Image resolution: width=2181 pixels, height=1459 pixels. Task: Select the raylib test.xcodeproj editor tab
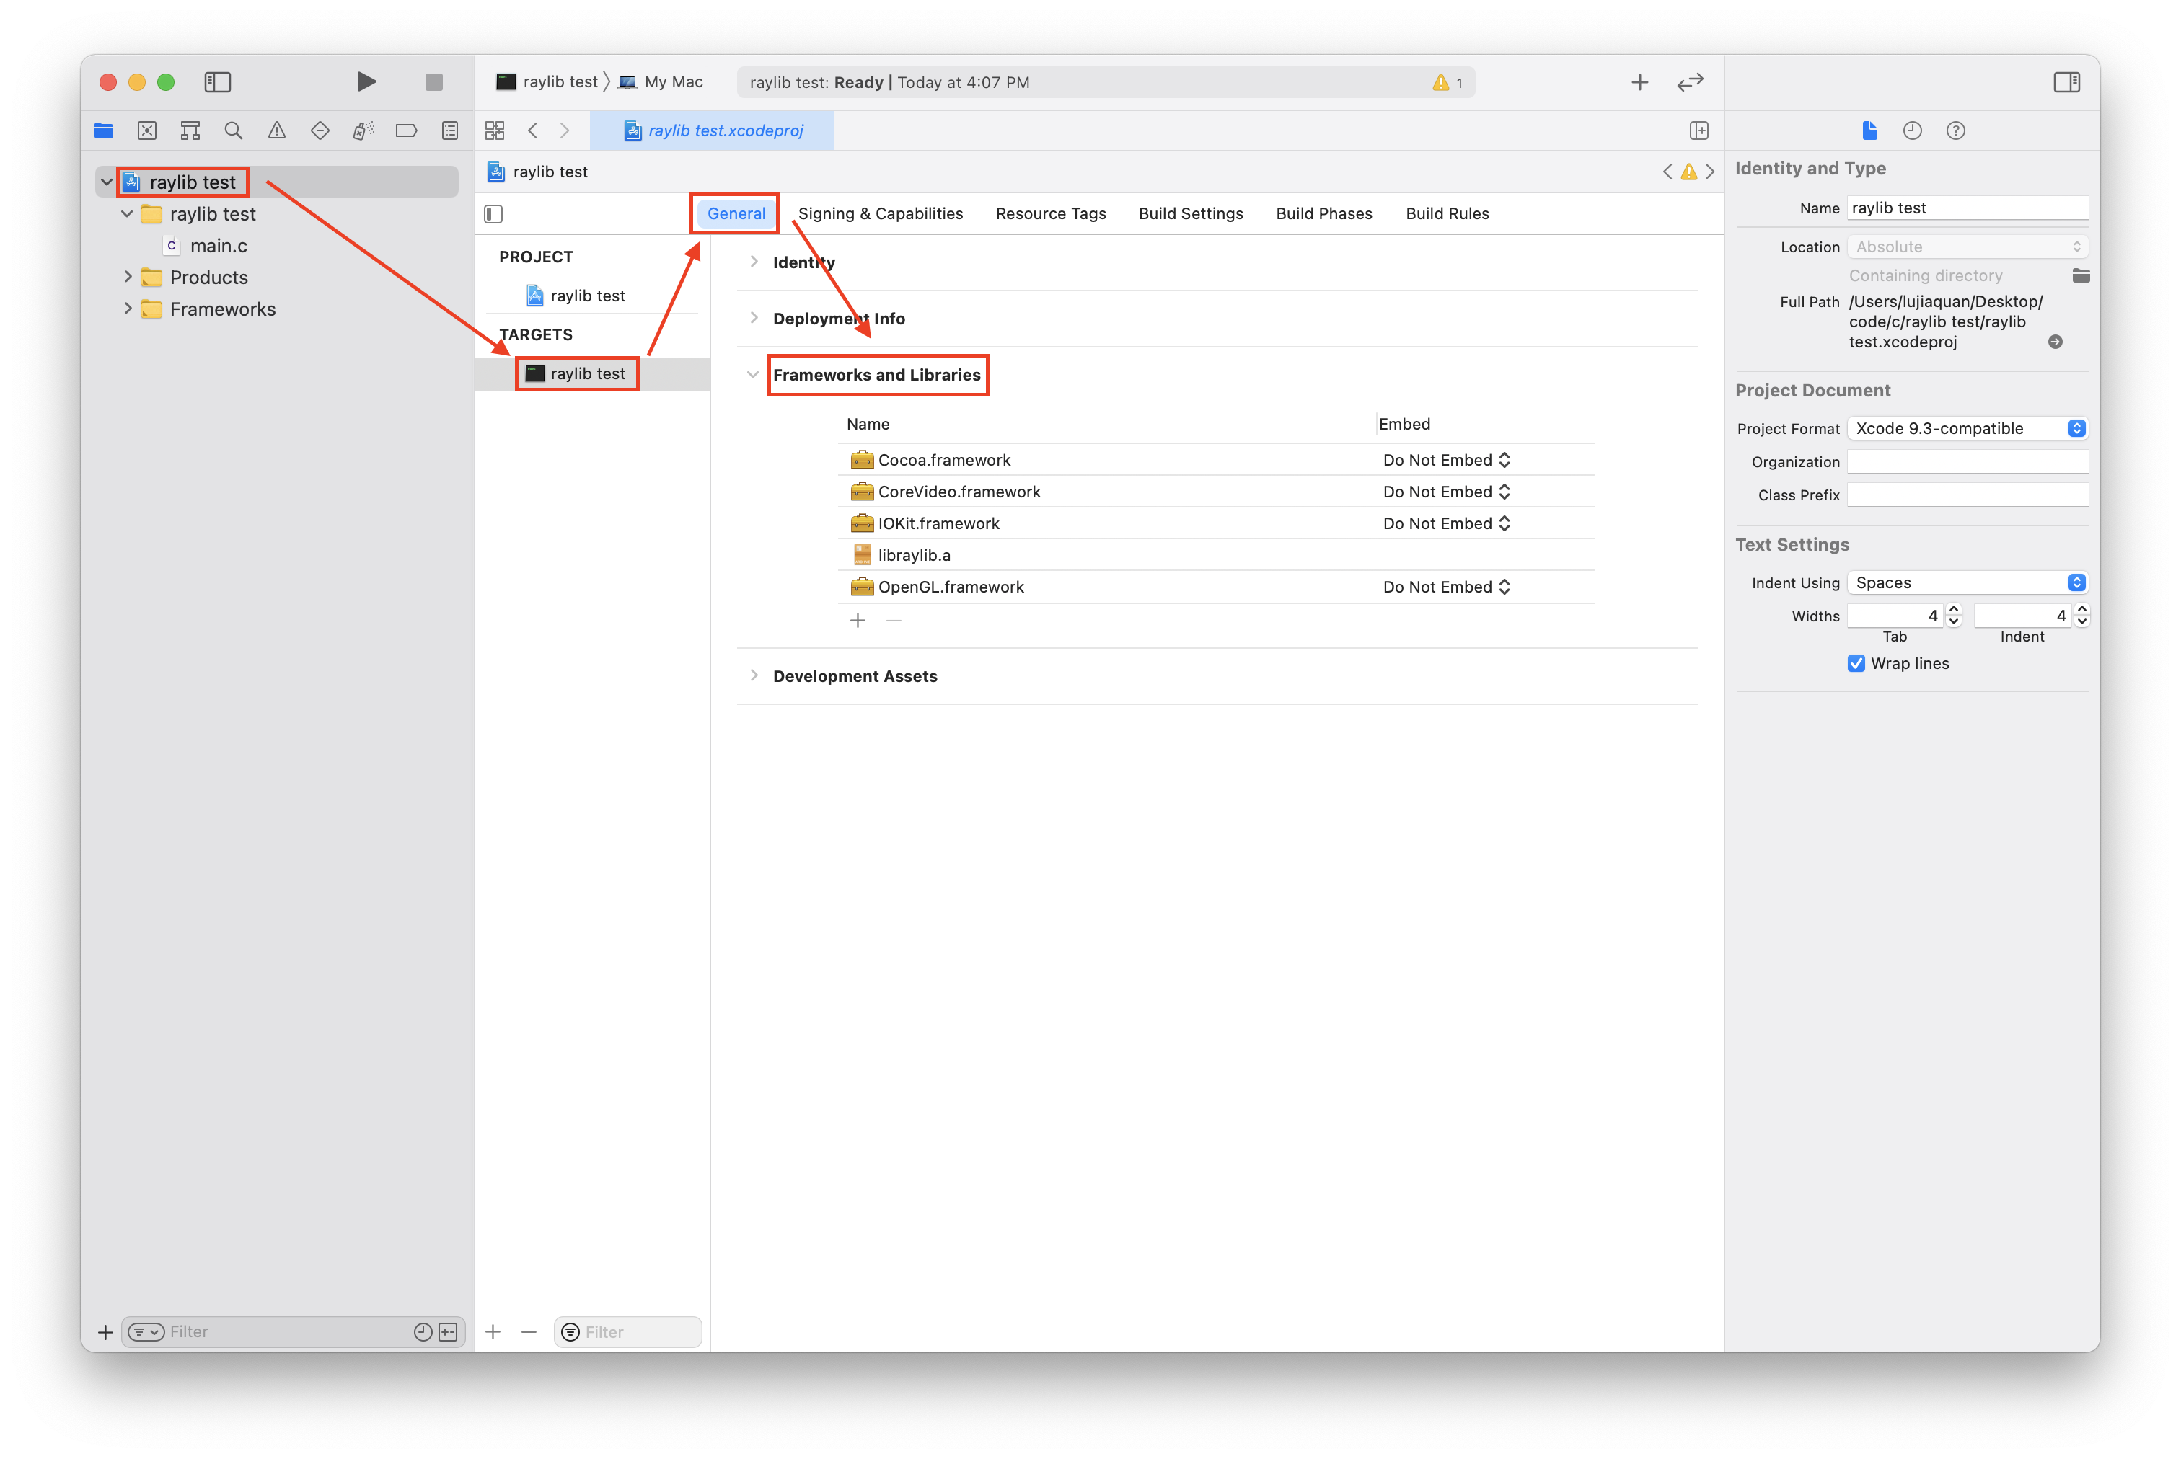pyautogui.click(x=712, y=130)
